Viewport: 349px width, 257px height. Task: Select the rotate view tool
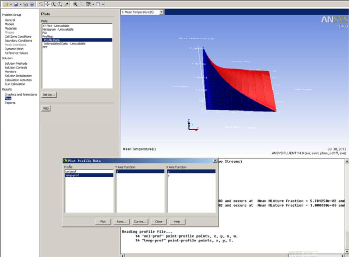[41, 4]
